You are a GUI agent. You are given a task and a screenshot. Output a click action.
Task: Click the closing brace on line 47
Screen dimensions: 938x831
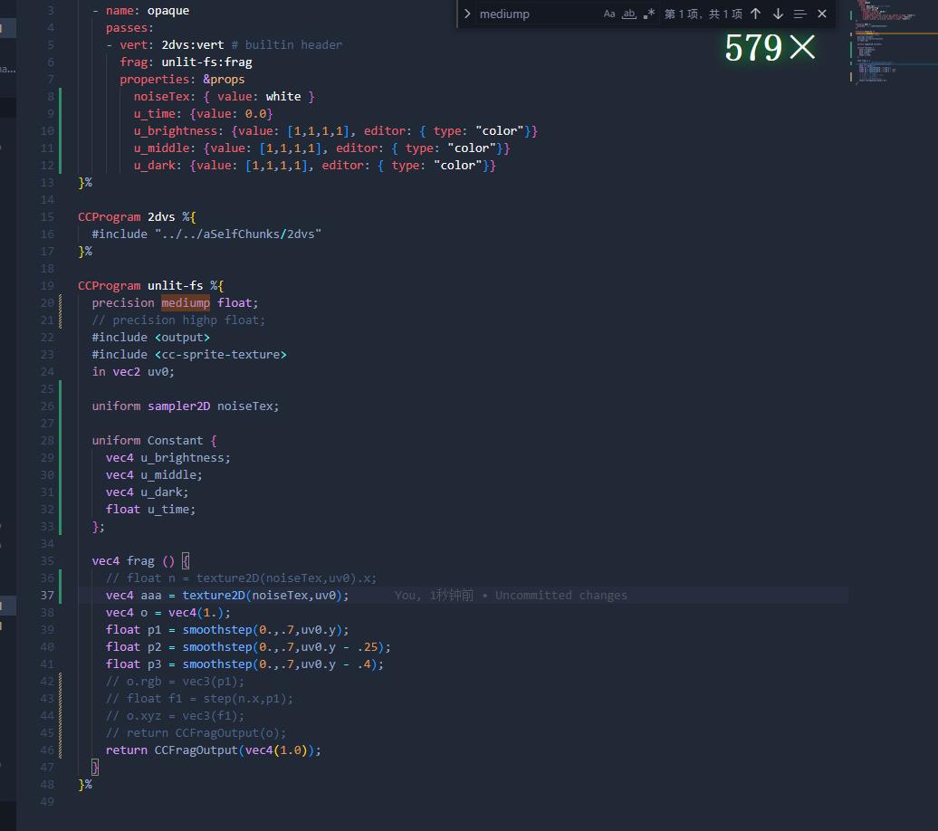tap(95, 768)
